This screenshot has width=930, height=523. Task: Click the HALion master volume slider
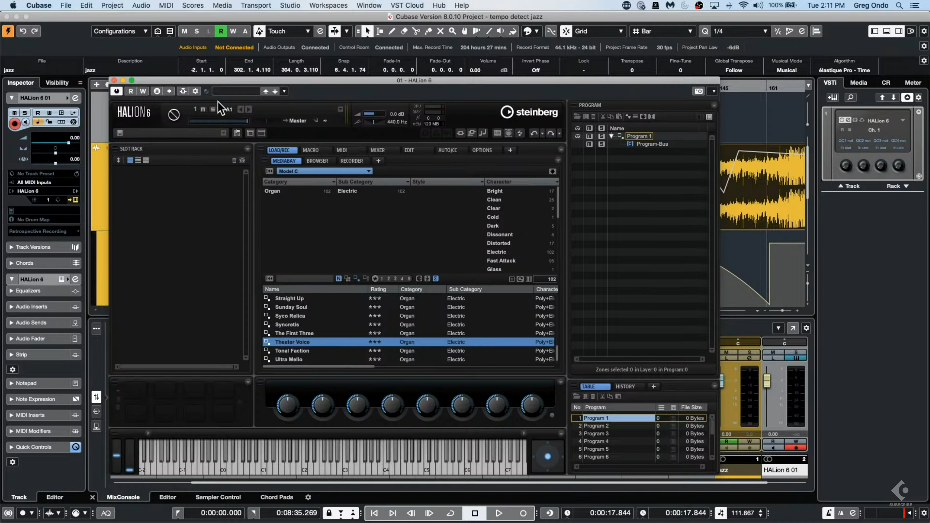click(x=373, y=114)
